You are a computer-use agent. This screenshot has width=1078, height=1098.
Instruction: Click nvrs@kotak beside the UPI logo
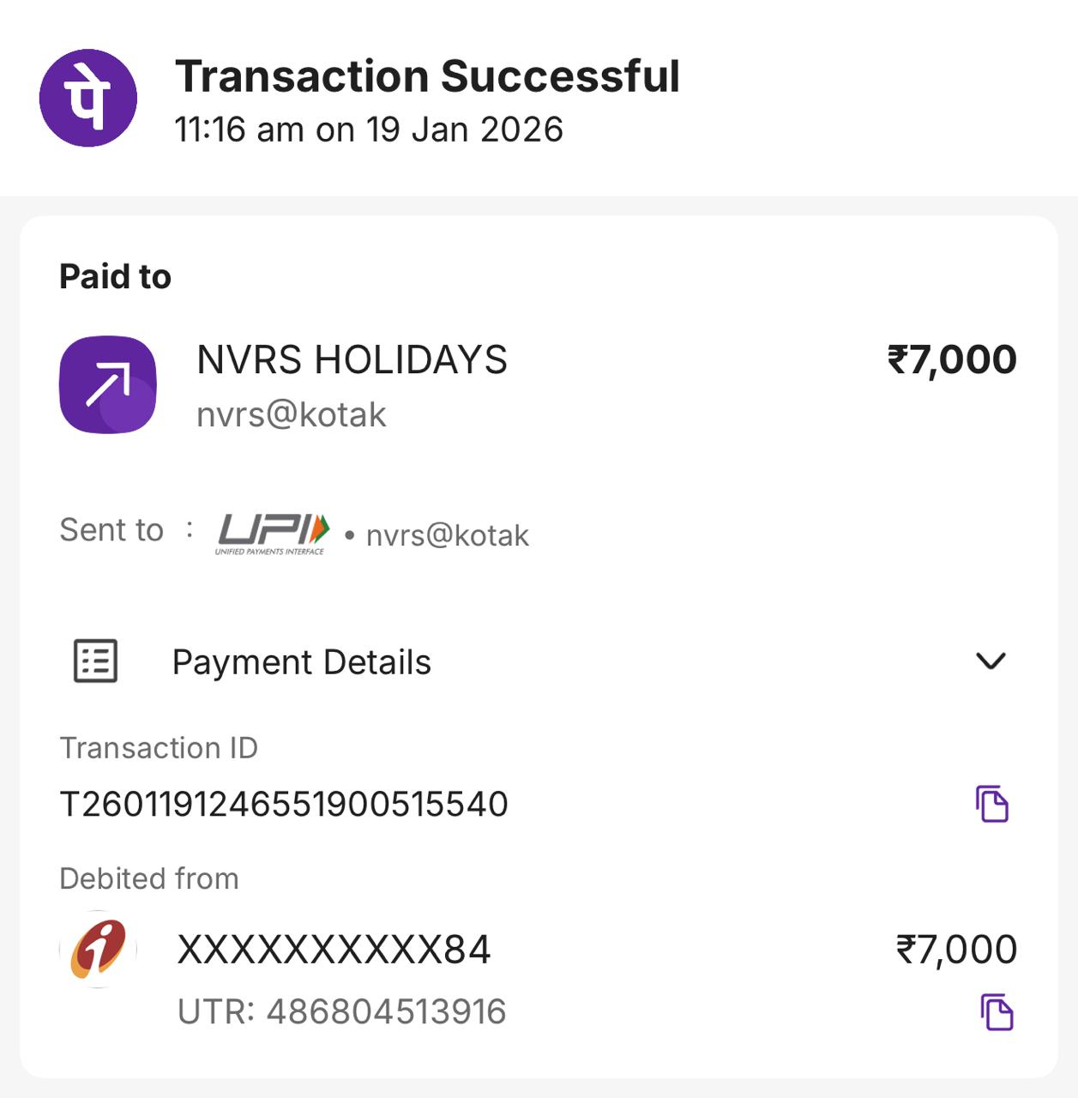[447, 535]
